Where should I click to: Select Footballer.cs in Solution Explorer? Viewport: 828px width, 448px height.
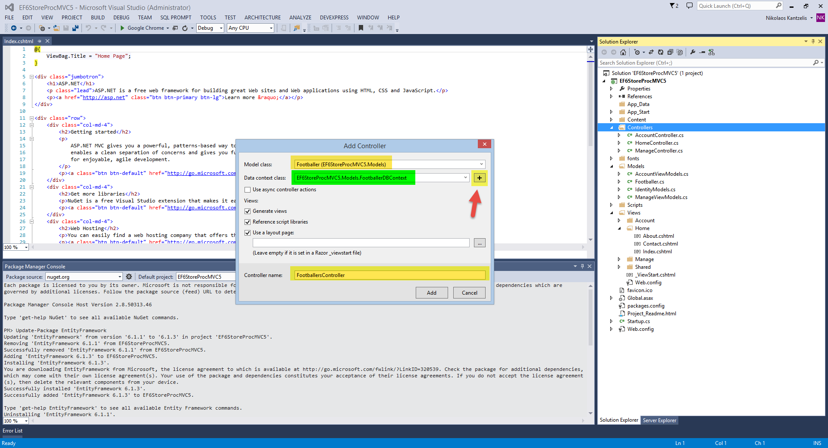(649, 182)
